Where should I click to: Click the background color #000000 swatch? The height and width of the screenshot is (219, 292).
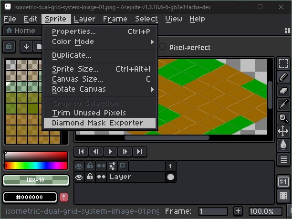tap(30, 197)
